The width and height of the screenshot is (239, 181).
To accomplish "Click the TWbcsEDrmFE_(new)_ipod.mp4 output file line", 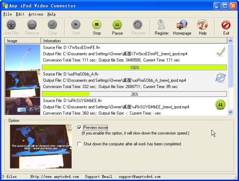I will (115, 54).
